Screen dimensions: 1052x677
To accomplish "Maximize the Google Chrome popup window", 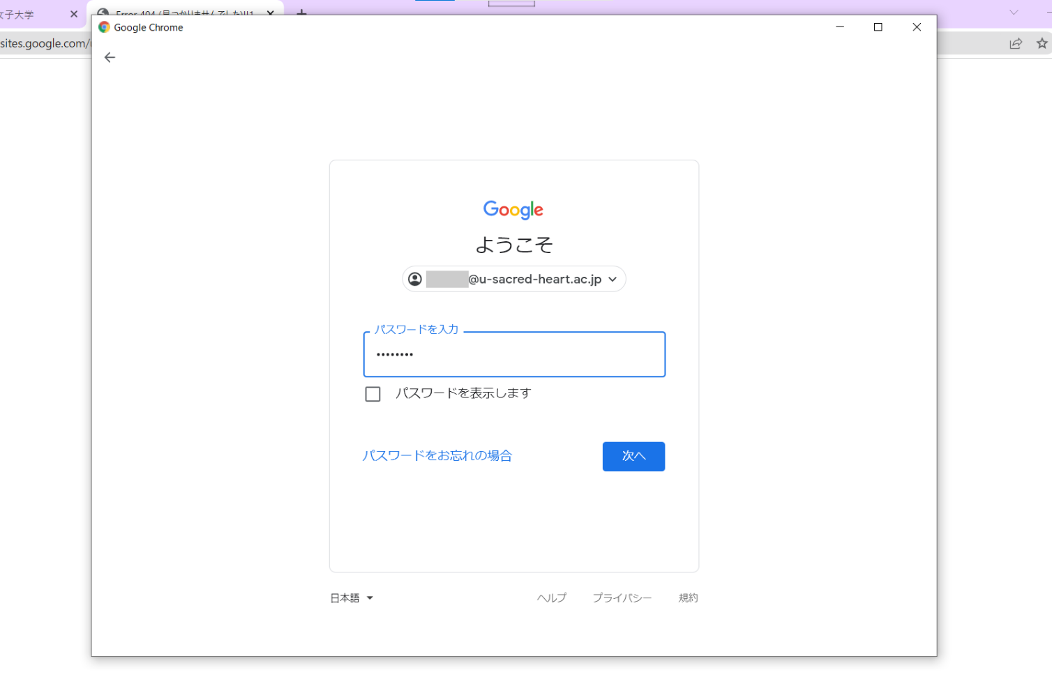I will point(878,27).
